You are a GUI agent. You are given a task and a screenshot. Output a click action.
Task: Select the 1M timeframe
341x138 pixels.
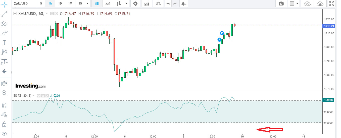pyautogui.click(x=70, y=4)
